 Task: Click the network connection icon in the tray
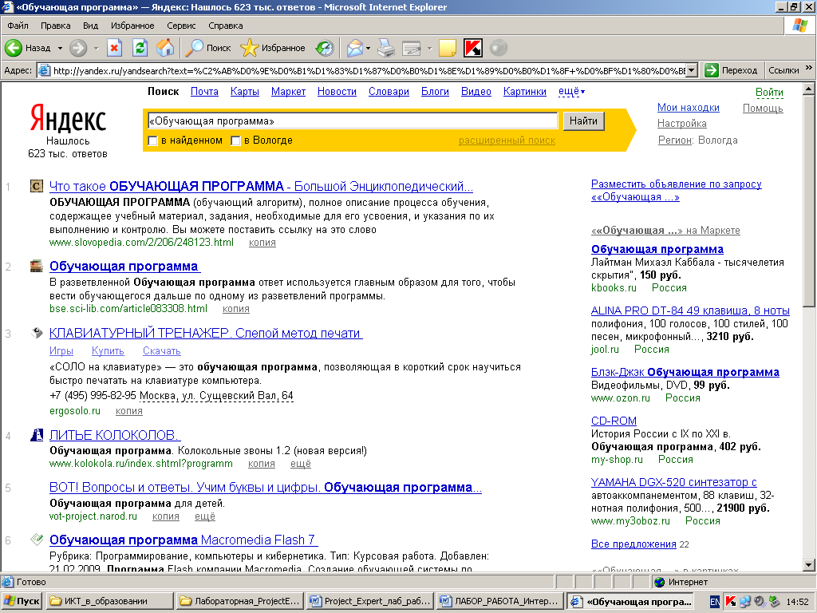(745, 602)
